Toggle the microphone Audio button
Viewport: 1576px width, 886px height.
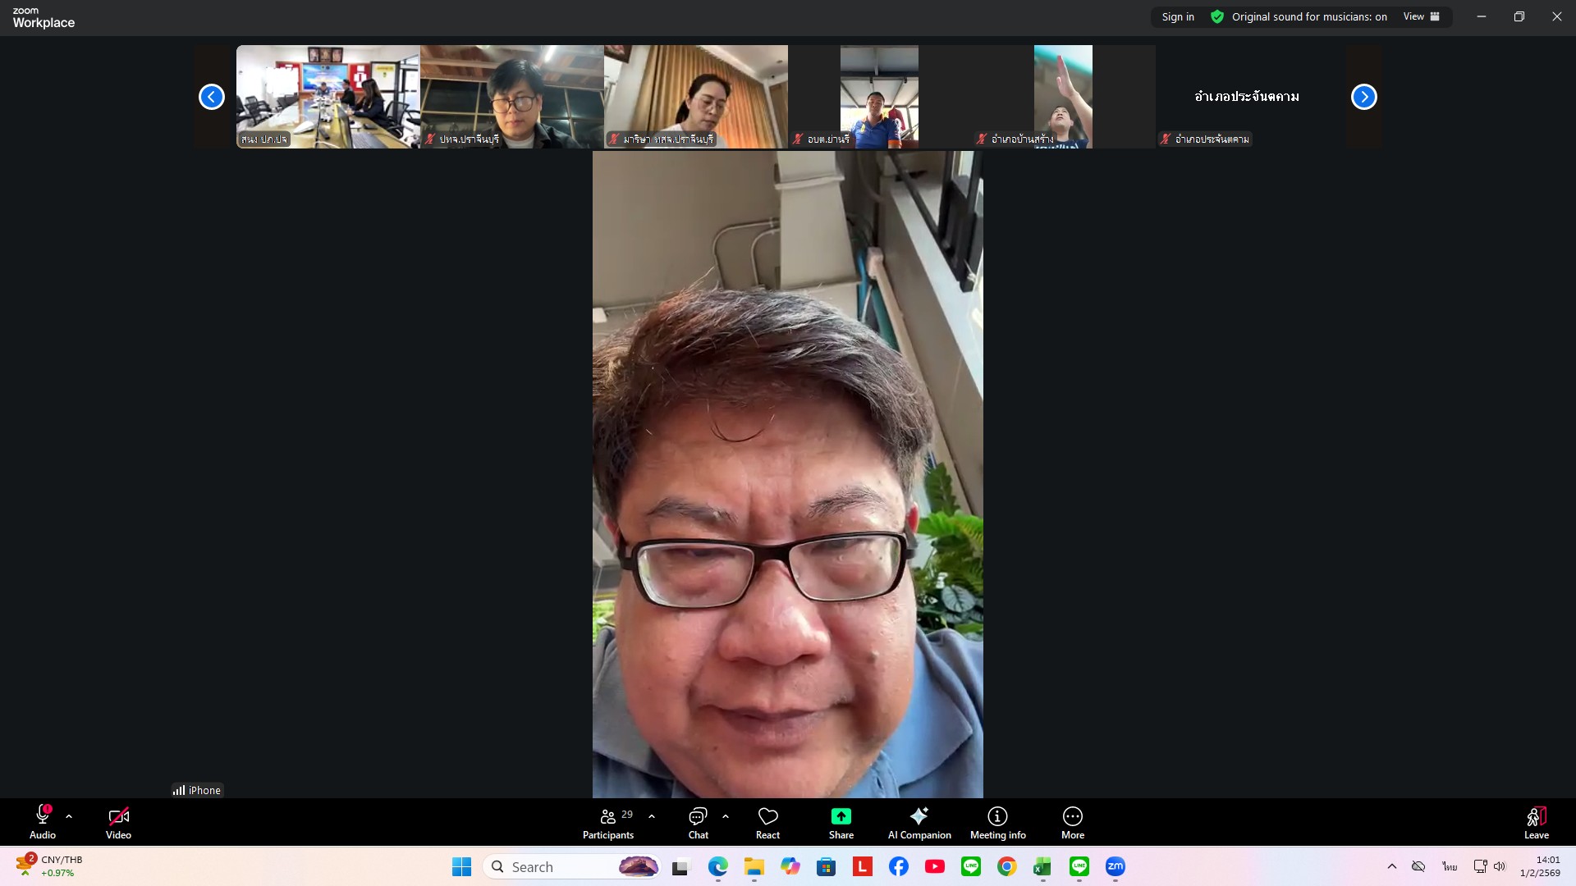coord(43,823)
